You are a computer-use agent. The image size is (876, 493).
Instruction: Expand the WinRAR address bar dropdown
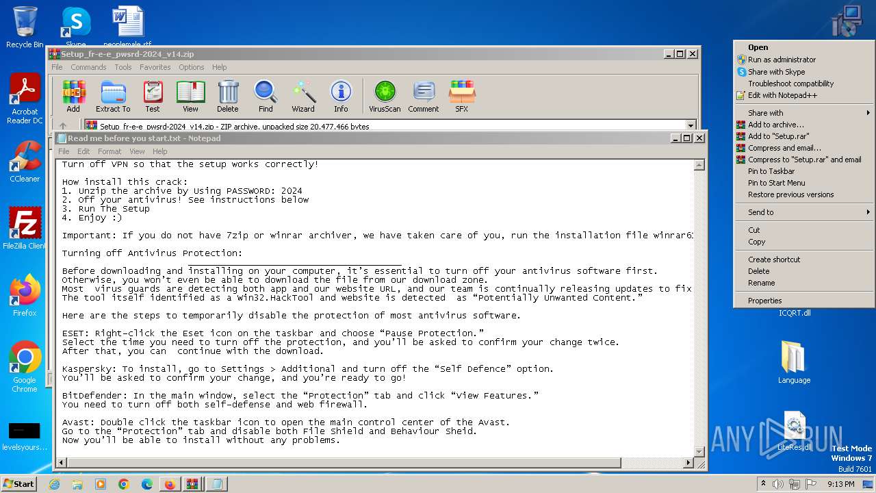tap(691, 126)
